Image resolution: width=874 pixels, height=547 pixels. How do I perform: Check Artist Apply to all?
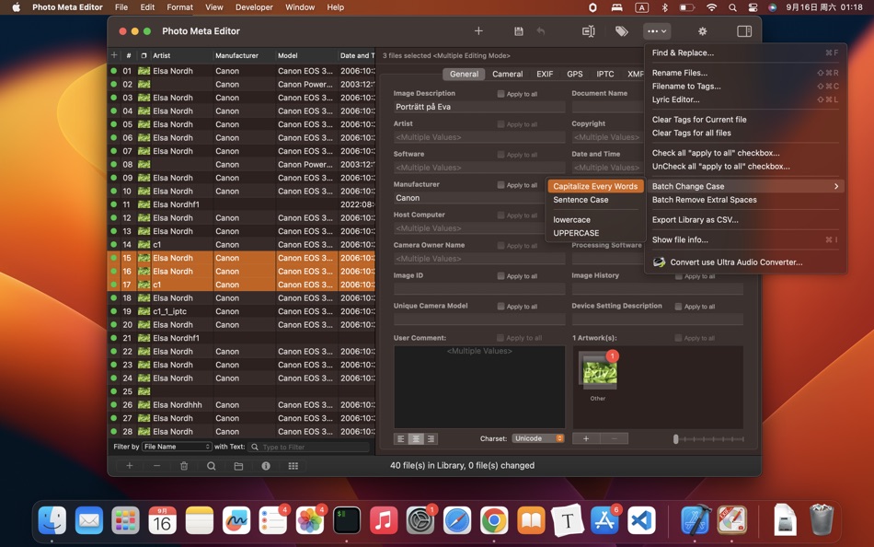(500, 124)
